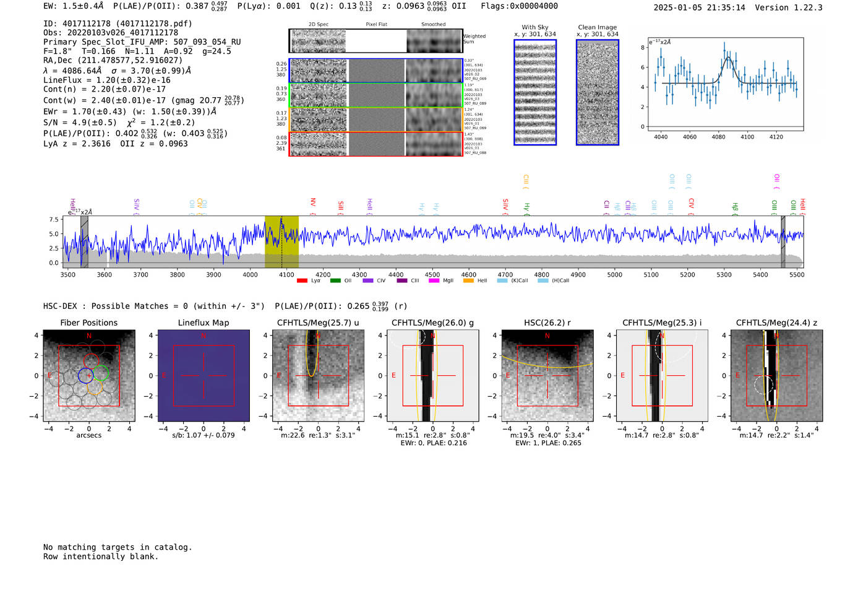Click the EWr = 1.70(±0.43) line
Screen dimensions: 866x590
pos(130,112)
